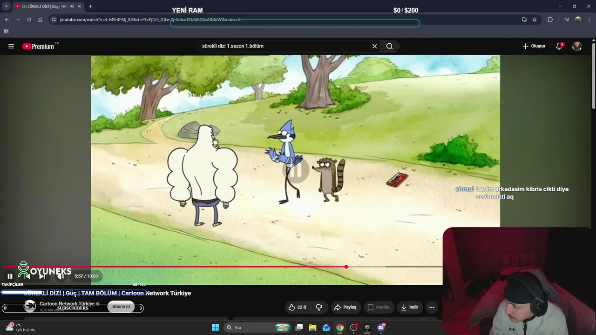Skip to the next video
This screenshot has width=596, height=335.
point(41,276)
